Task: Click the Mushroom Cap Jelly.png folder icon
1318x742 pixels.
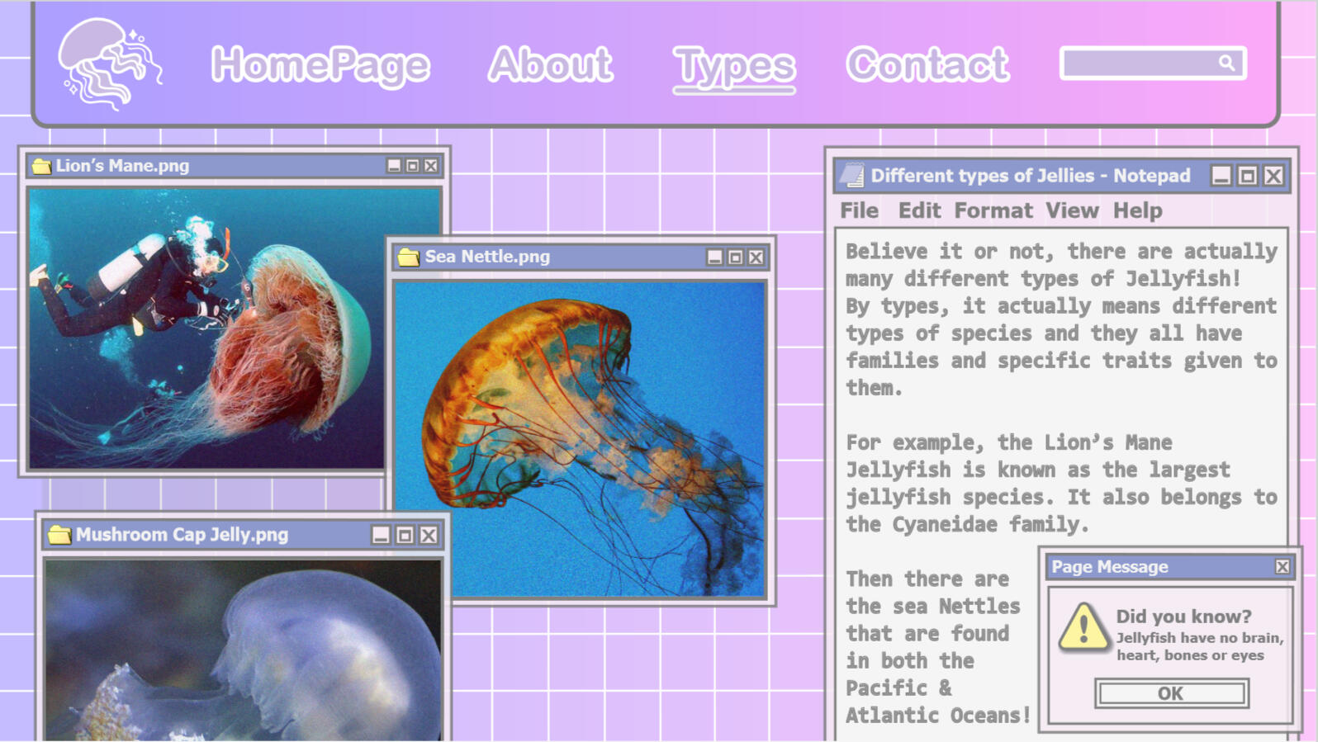Action: click(59, 535)
